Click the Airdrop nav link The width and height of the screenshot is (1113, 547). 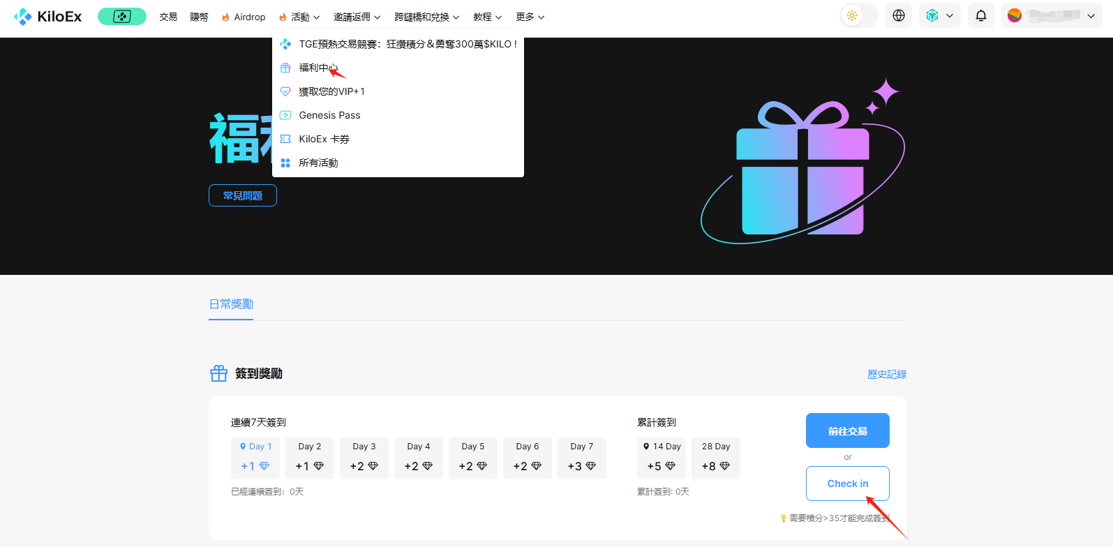(x=244, y=17)
